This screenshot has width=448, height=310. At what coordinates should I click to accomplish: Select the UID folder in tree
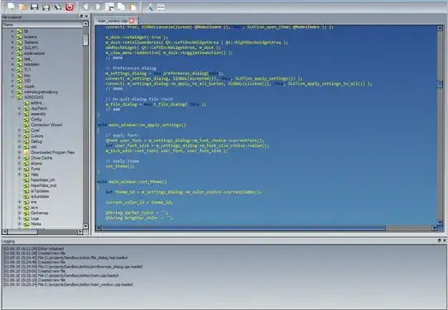[x=27, y=81]
